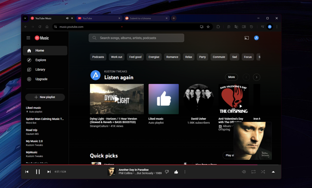The height and width of the screenshot is (188, 312).
Task: Open the account avatar in the YouTube Music header
Action: [256, 38]
